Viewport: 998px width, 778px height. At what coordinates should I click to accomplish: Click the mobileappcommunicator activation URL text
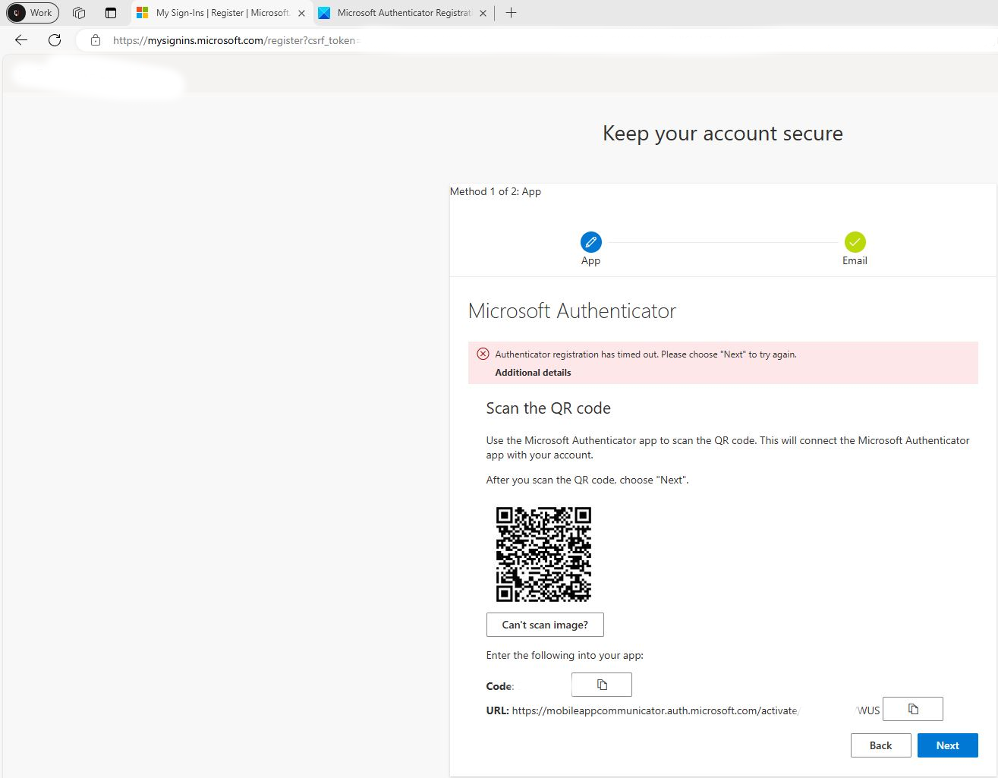(655, 711)
